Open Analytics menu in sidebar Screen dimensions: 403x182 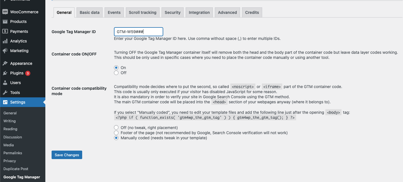23,41
